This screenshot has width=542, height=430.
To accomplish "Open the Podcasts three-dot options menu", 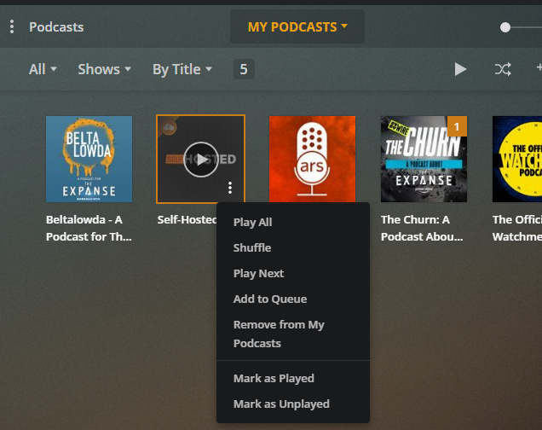I will (x=12, y=26).
